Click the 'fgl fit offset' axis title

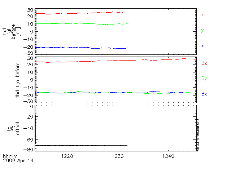(13, 128)
